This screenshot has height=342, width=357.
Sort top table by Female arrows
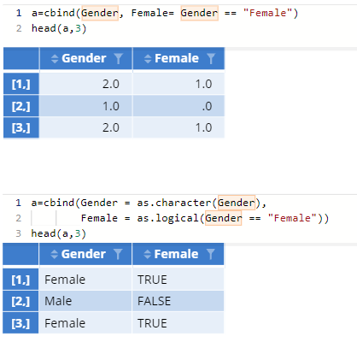pyautogui.click(x=148, y=59)
